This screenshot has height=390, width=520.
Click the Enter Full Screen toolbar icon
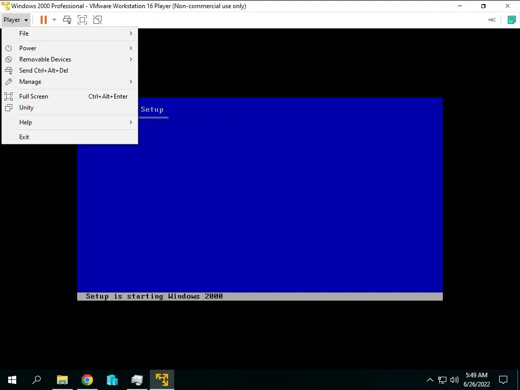tap(82, 20)
